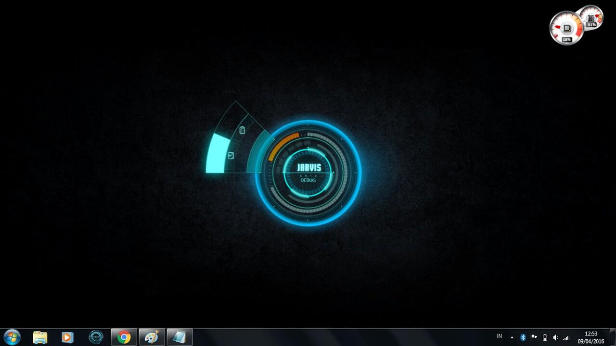The height and width of the screenshot is (346, 616).
Task: Click Show desktop button at taskbar end
Action: [612, 337]
